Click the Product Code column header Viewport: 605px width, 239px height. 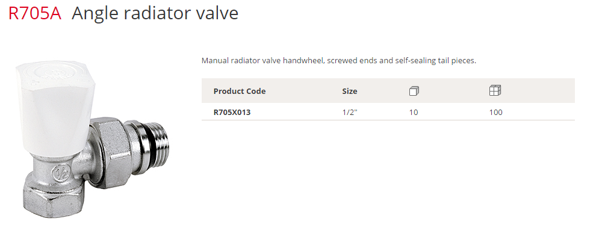pos(240,92)
